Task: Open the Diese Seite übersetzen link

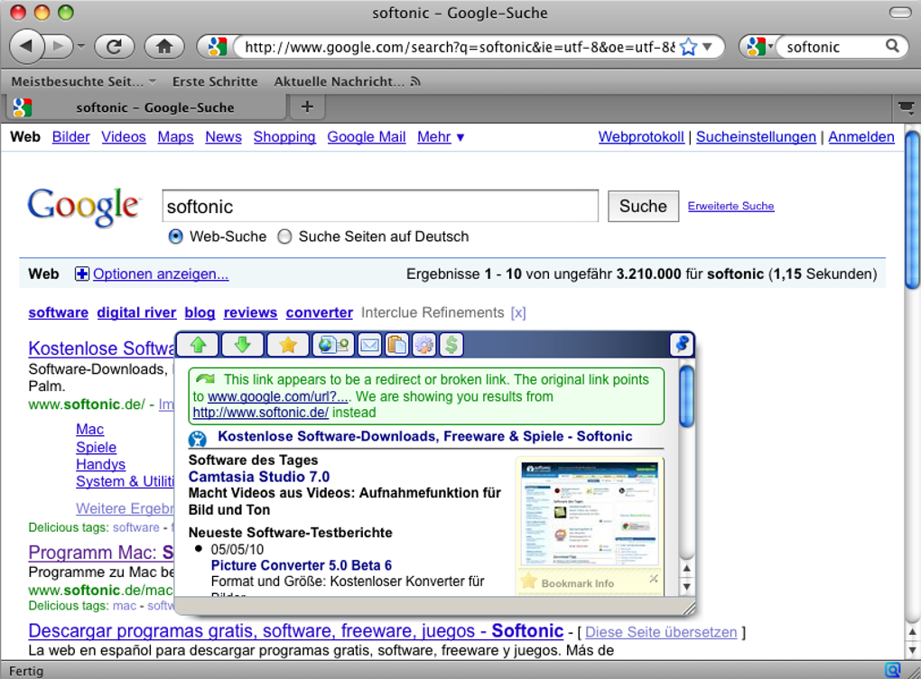Action: pyautogui.click(x=661, y=632)
